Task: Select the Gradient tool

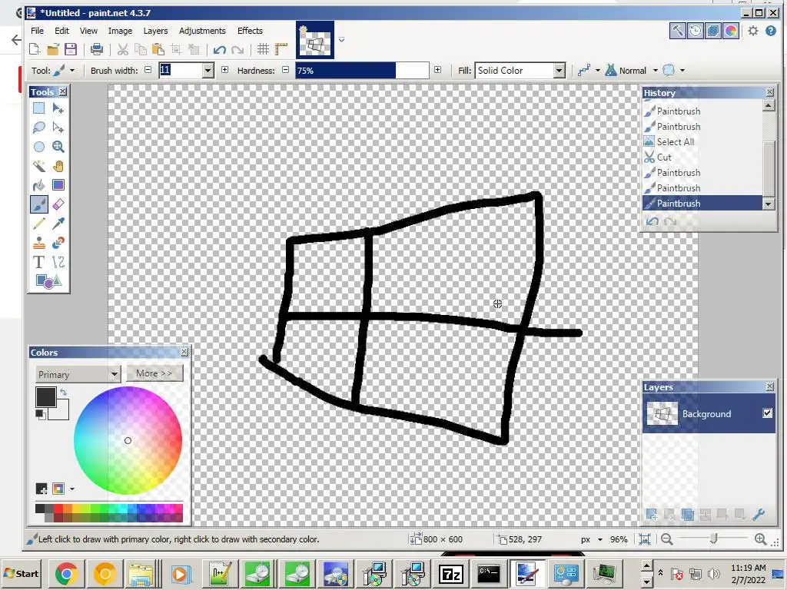Action: [58, 185]
